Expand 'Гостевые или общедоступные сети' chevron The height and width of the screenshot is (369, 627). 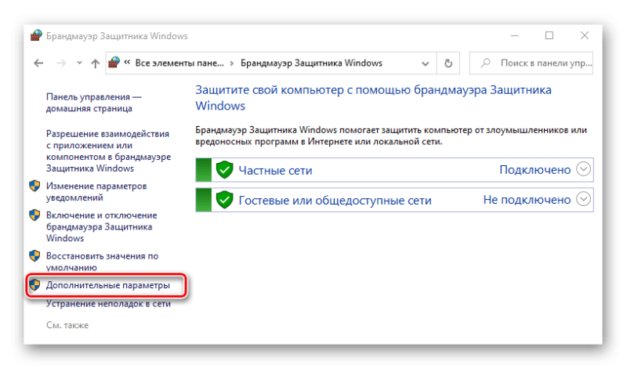[583, 199]
